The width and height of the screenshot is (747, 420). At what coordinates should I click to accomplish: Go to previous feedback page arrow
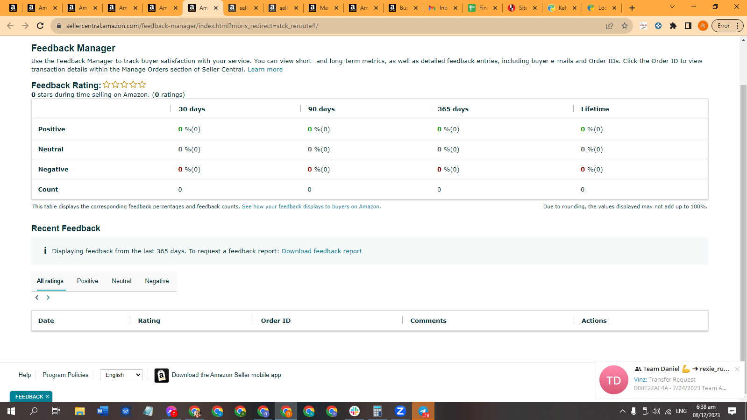37,298
